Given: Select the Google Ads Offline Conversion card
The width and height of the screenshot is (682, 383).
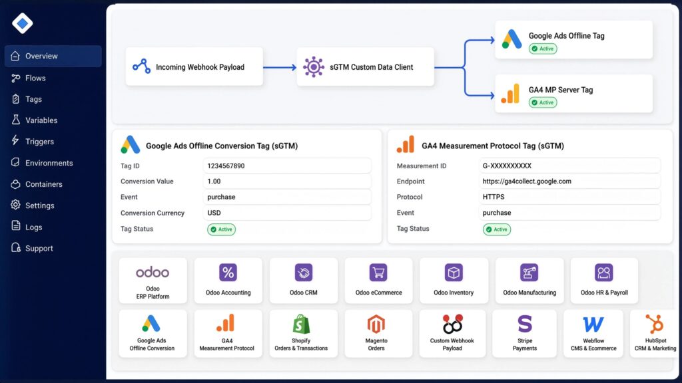Looking at the screenshot, I should 153,334.
